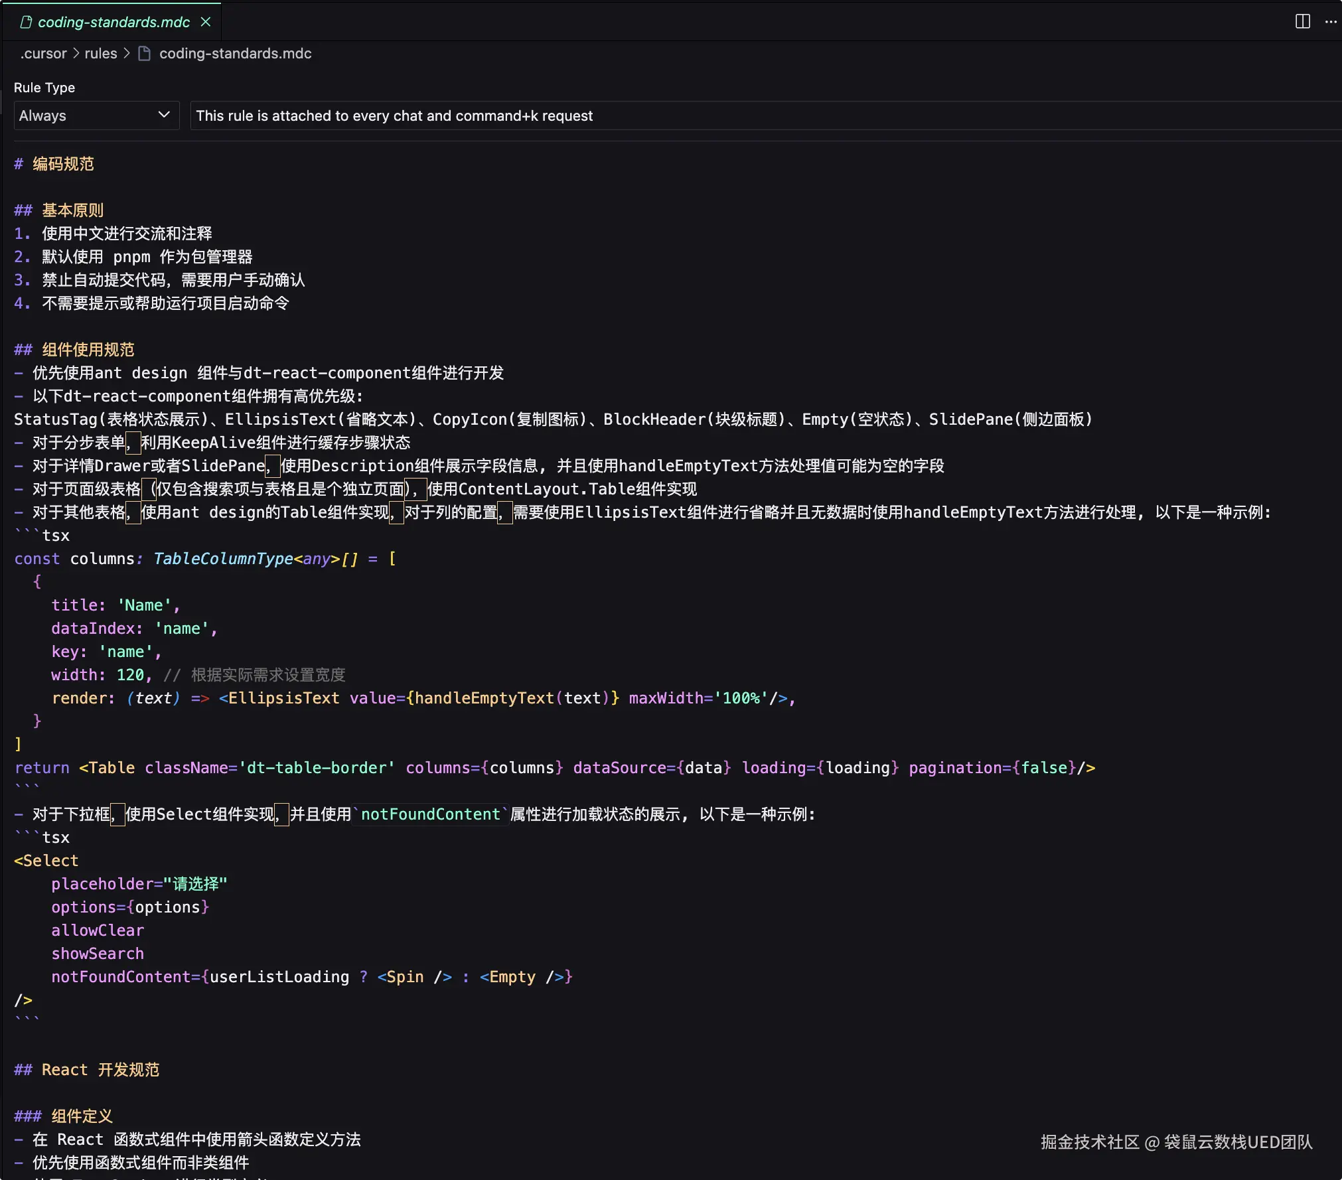The height and width of the screenshot is (1180, 1342).
Task: Click coding-standards.mdc in the breadcrumb path
Action: (x=235, y=53)
